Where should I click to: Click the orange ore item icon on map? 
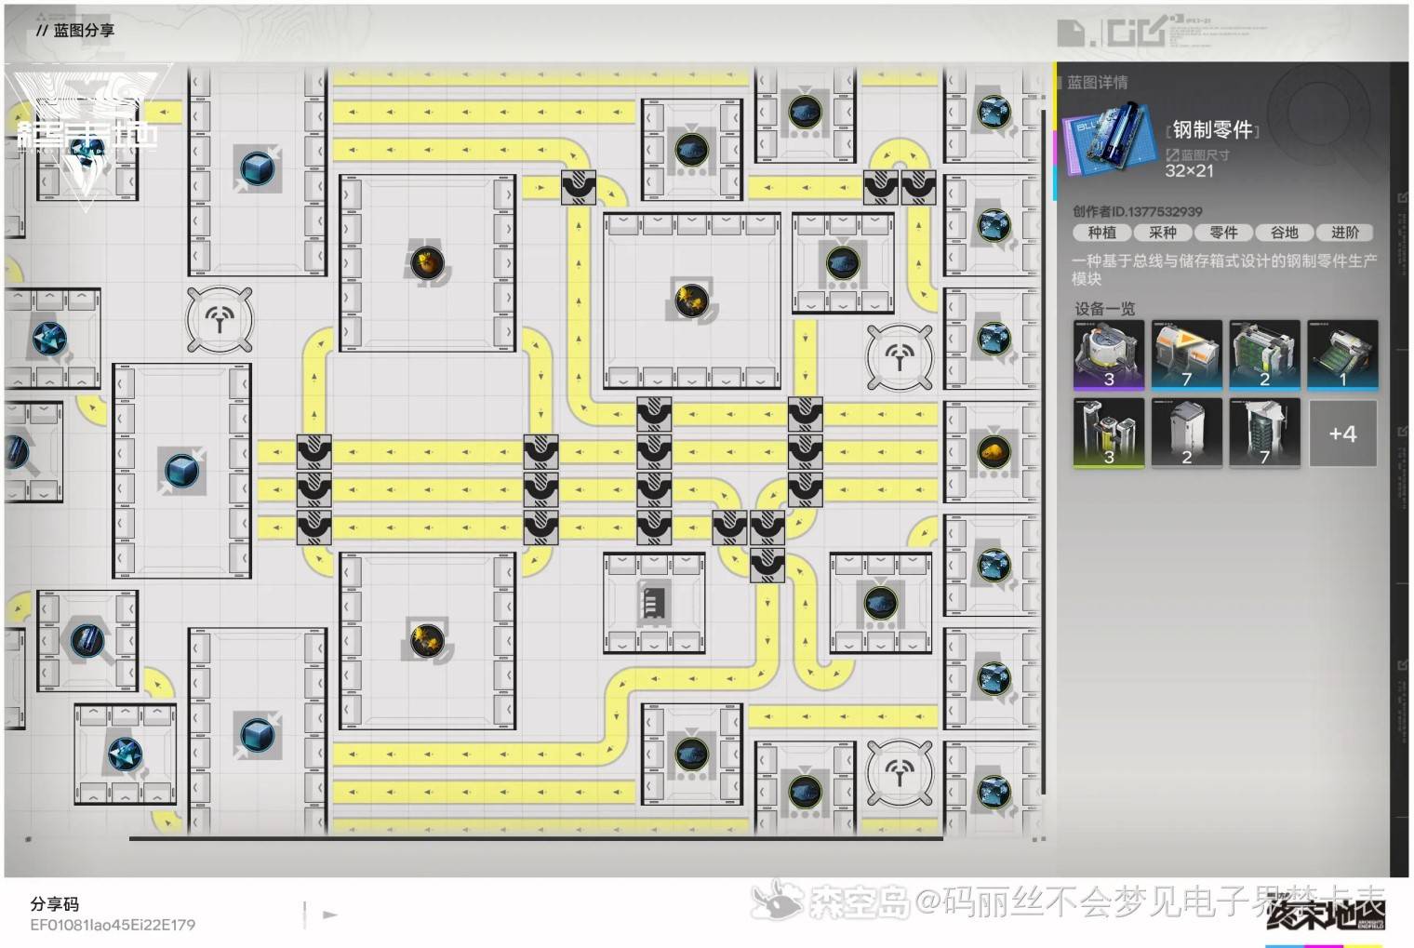994,453
